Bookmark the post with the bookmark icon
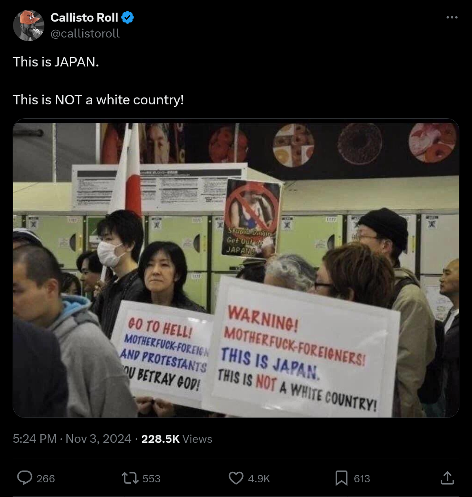Viewport: 472px width, 497px height. [x=341, y=478]
